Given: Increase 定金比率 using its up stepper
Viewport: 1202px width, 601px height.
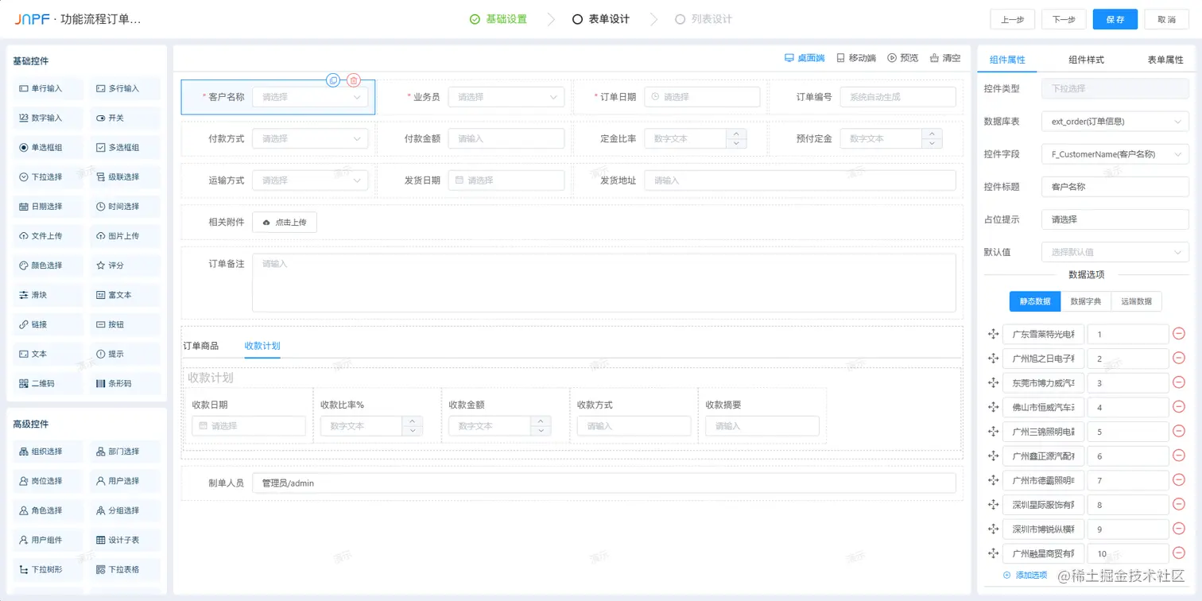Looking at the screenshot, I should pyautogui.click(x=738, y=134).
